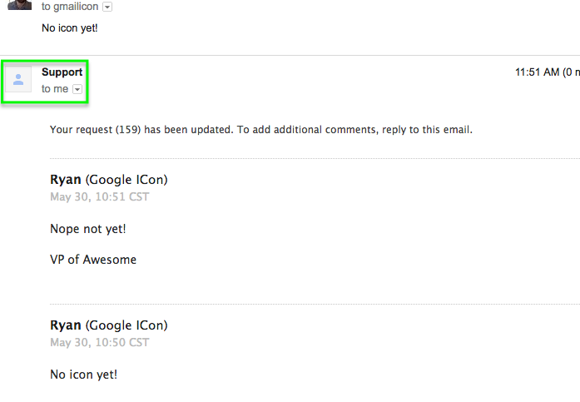Click Ryan's name on the 10:50 comment
The image size is (580, 402).
tap(66, 325)
